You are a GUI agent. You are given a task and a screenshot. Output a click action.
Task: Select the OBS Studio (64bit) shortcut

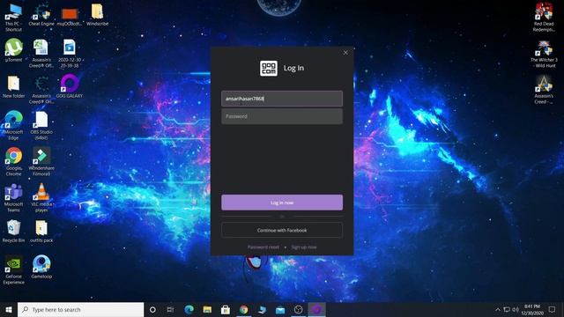[41, 125]
